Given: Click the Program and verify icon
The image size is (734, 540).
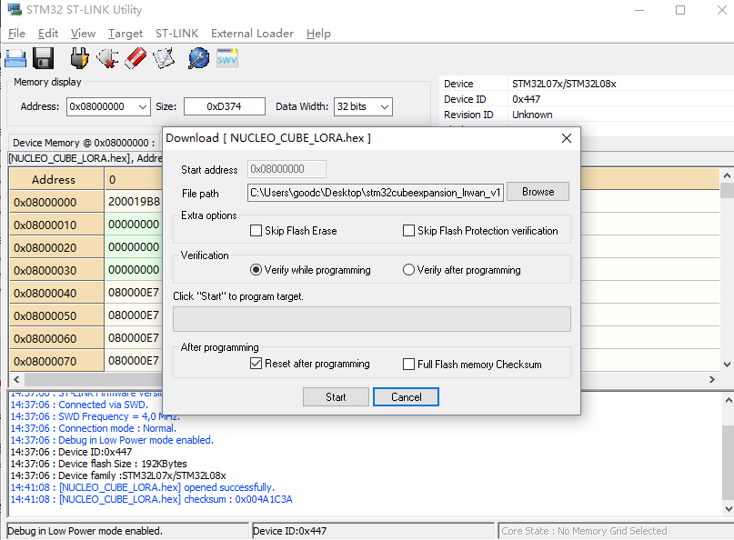Looking at the screenshot, I should tap(164, 59).
